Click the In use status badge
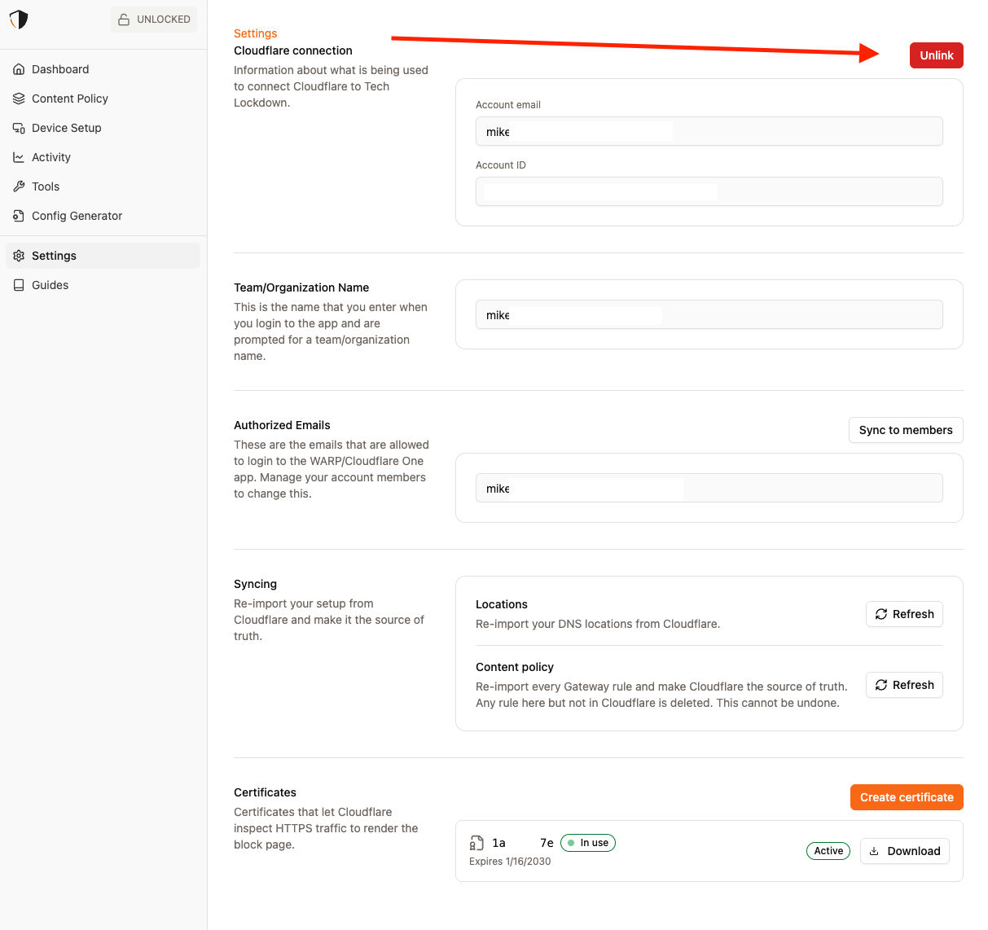This screenshot has width=988, height=930. pos(588,843)
